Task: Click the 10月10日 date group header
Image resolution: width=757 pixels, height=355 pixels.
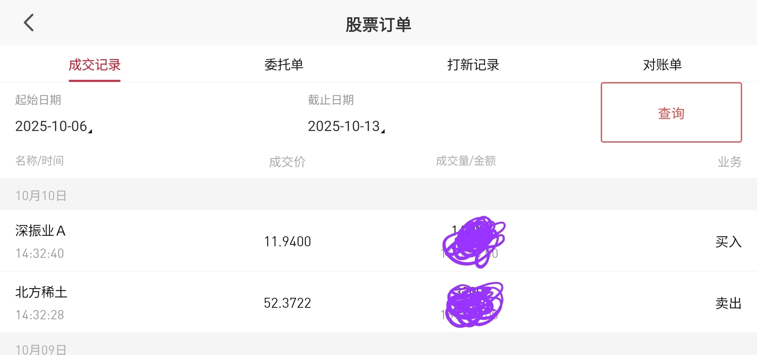Action: click(41, 196)
